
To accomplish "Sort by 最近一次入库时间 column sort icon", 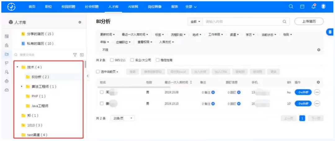I will [x=191, y=82].
